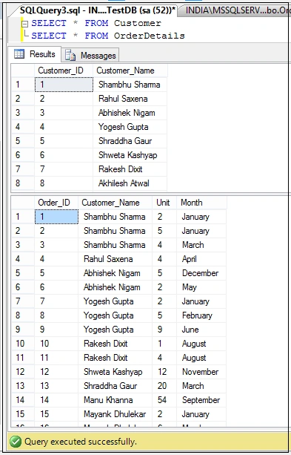Screen dimensions: 291x455
Task: Click the Messages tab page icon
Action: point(70,55)
